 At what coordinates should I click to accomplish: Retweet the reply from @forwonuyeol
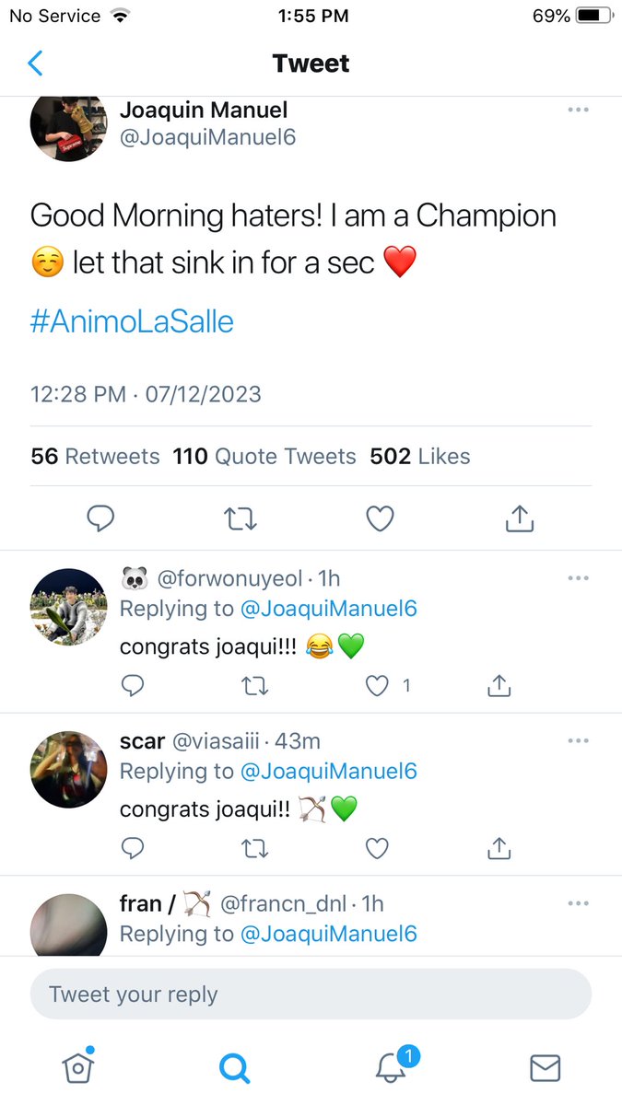pos(254,685)
